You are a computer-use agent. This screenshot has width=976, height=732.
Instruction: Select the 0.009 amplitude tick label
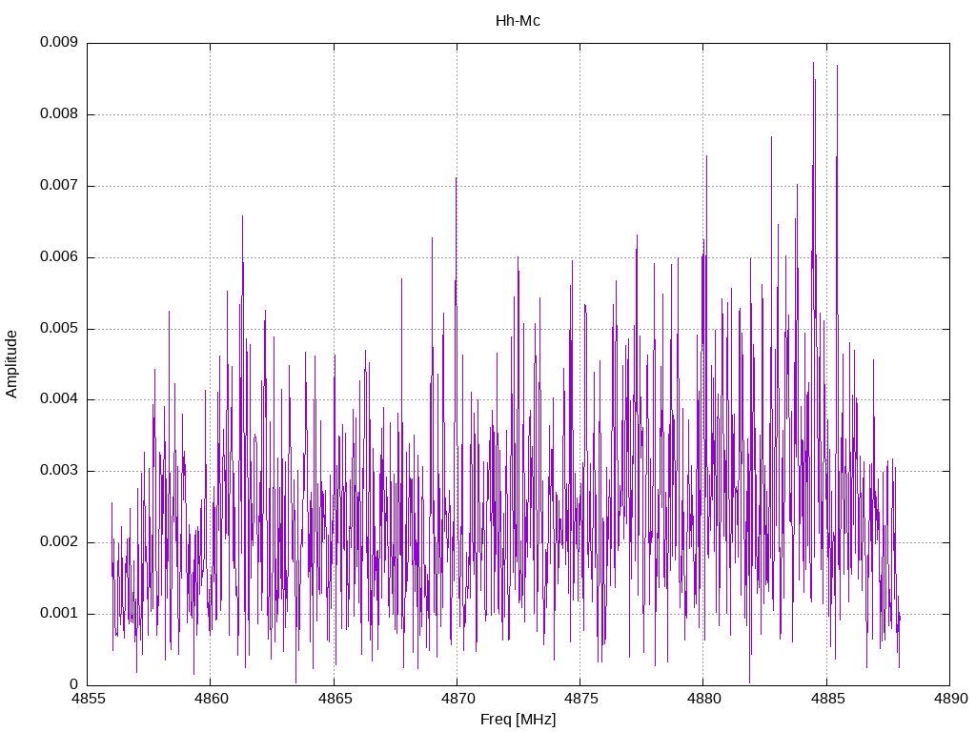point(58,43)
